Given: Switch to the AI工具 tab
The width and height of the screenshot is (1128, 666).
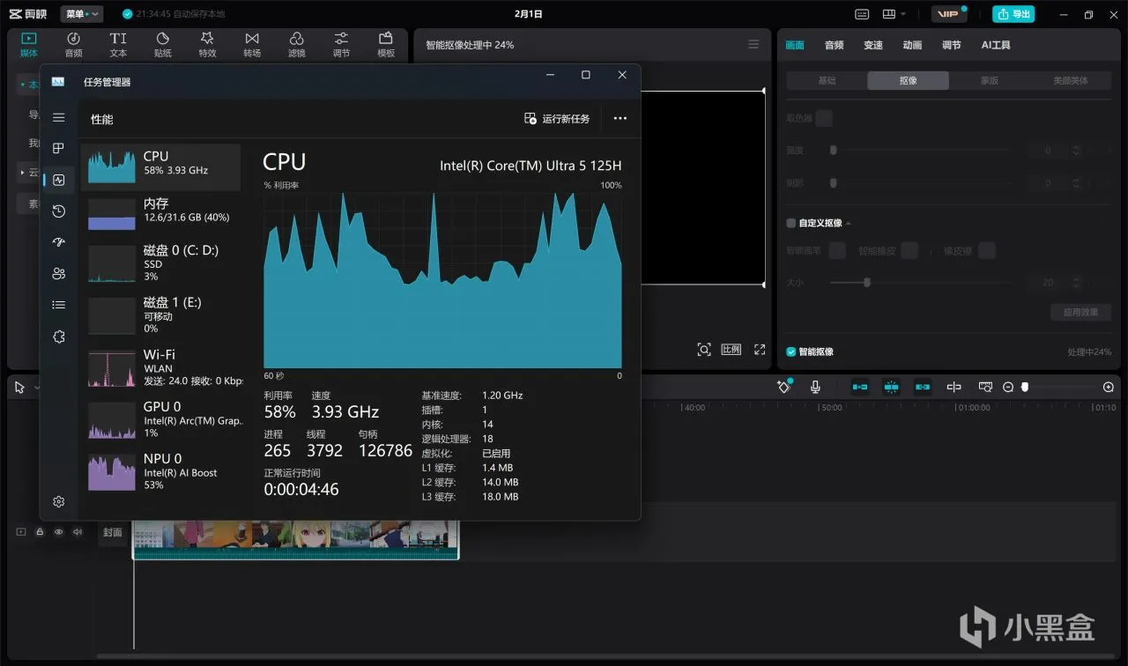Looking at the screenshot, I should [996, 45].
